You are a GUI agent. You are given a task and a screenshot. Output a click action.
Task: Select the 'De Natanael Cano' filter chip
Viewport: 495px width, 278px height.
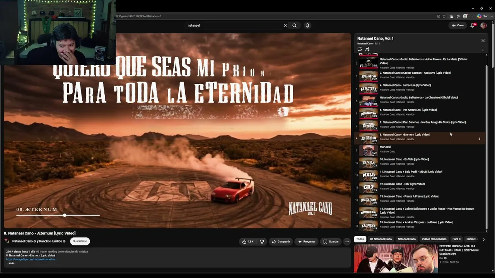tap(381, 239)
